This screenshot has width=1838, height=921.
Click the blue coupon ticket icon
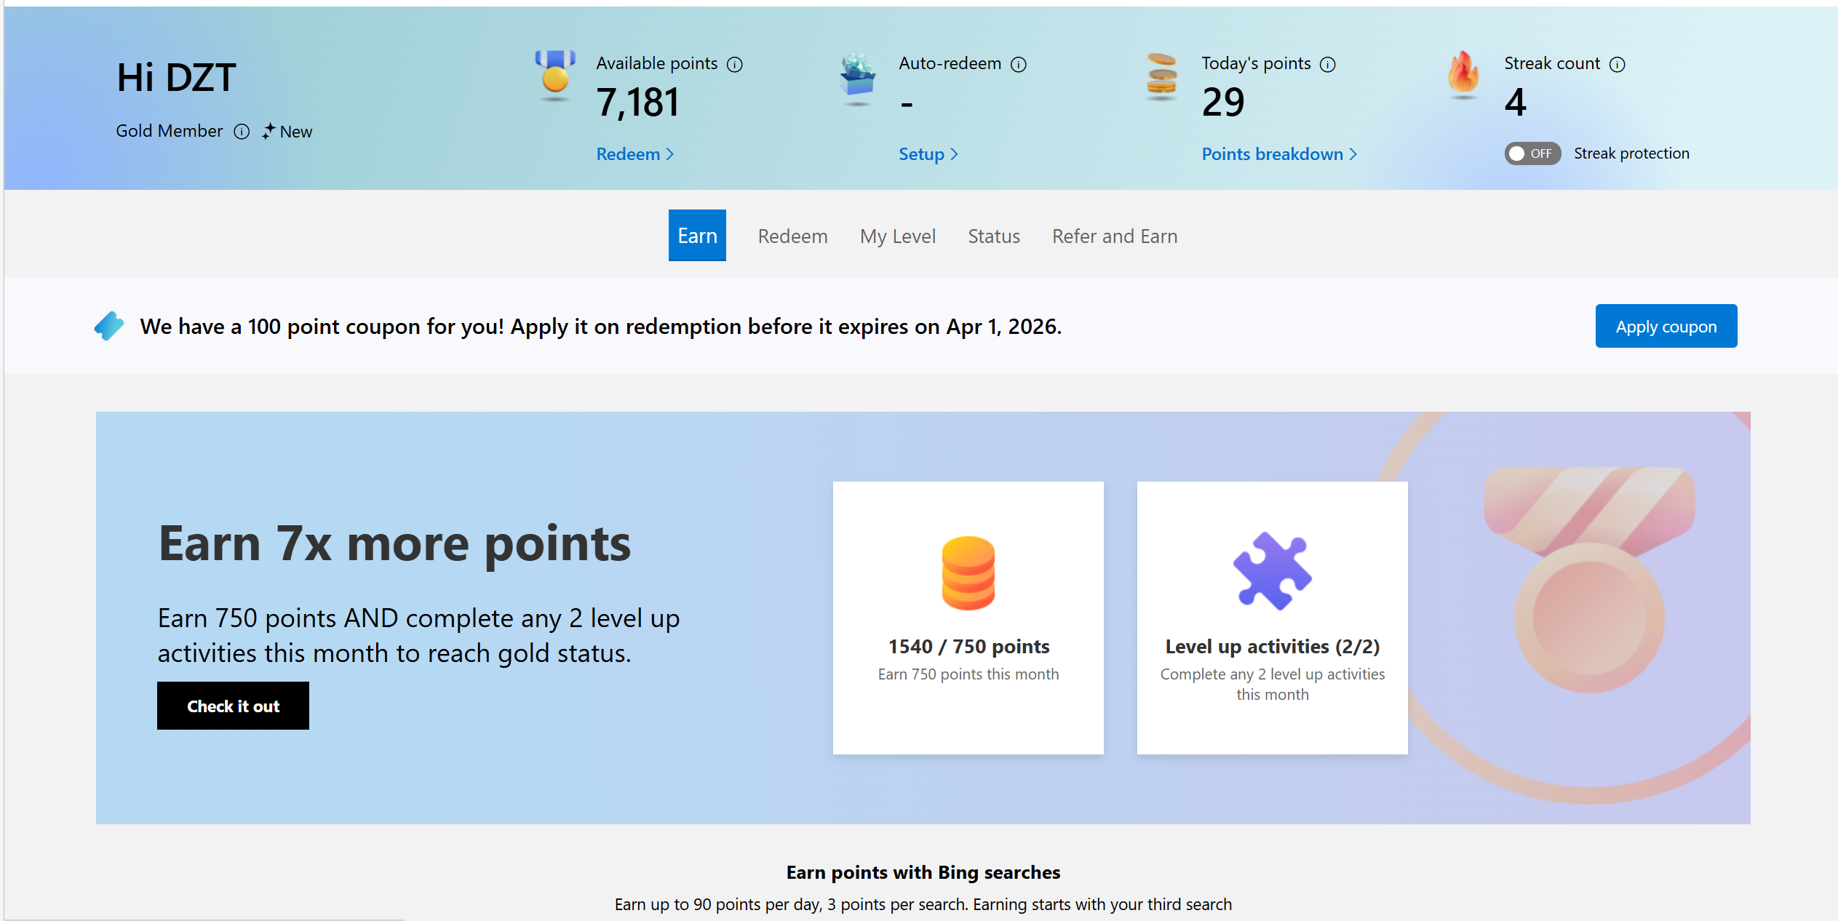[109, 326]
